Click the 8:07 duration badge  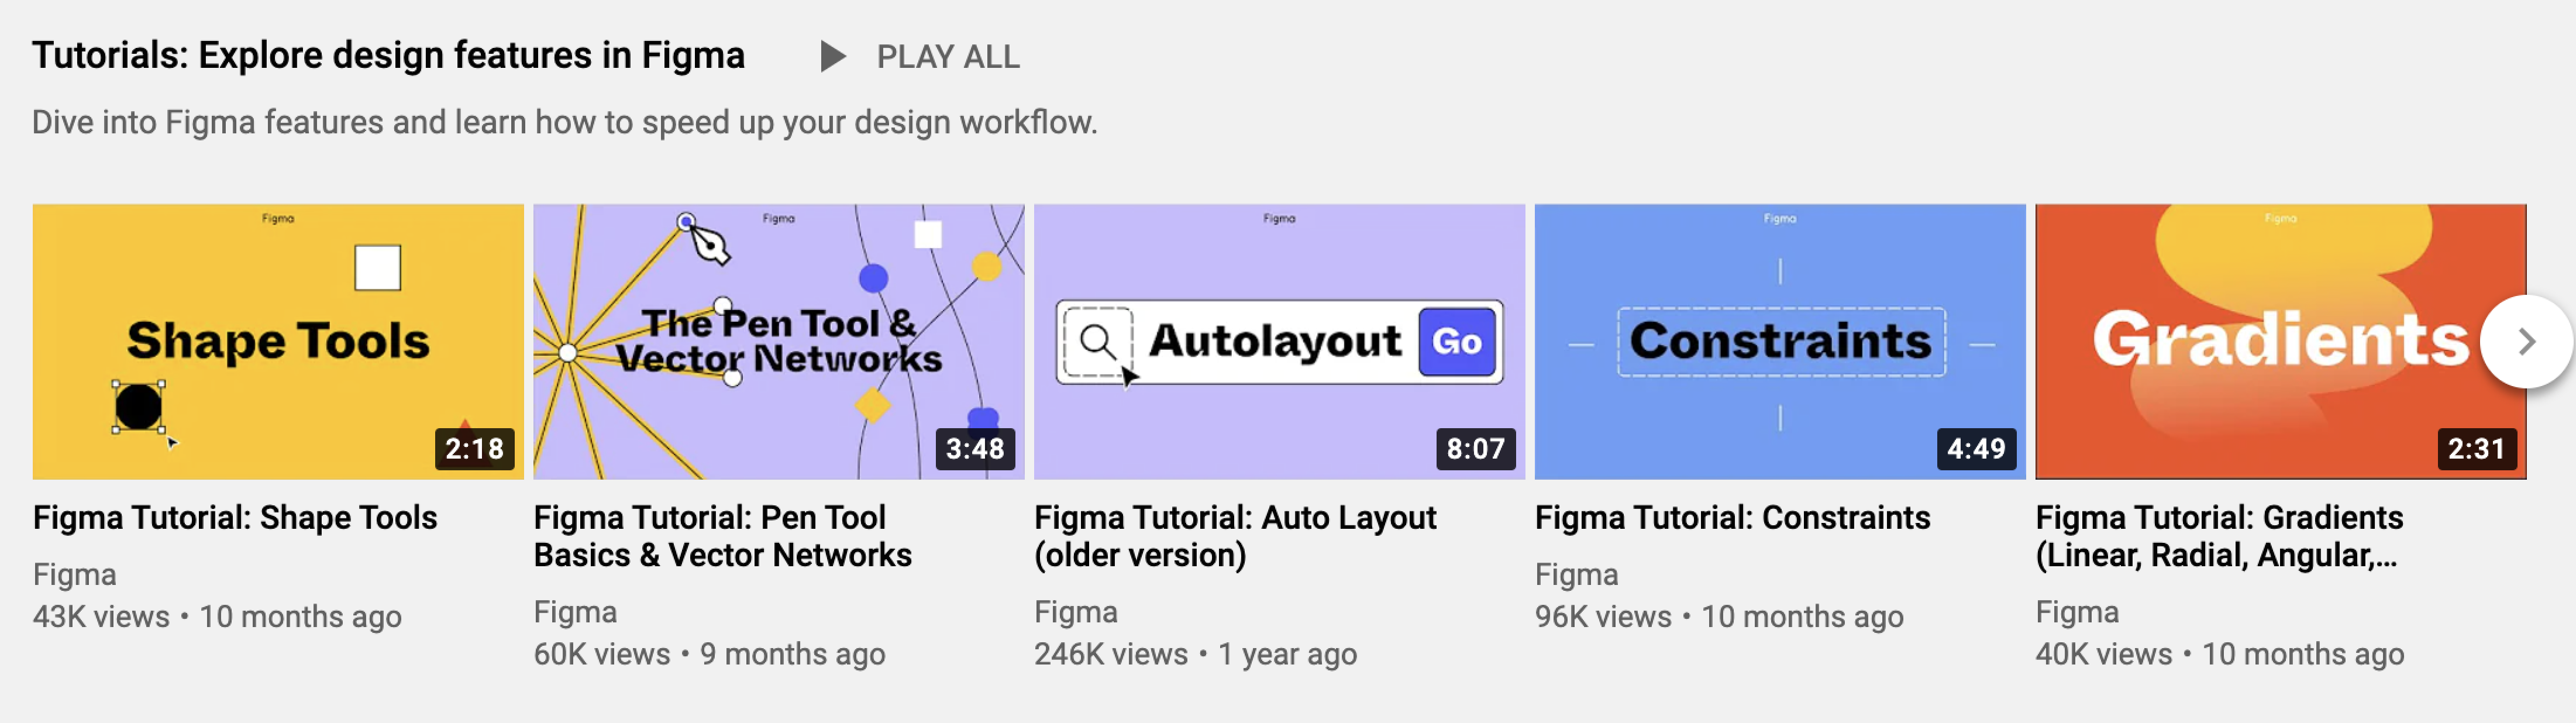pyautogui.click(x=1475, y=448)
